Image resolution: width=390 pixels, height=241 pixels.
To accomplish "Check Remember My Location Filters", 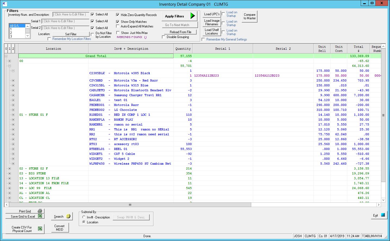I will point(49,39).
